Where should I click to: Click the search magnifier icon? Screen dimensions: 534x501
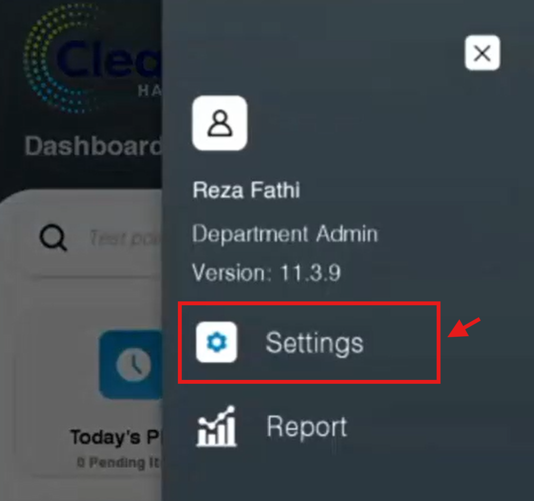(53, 238)
